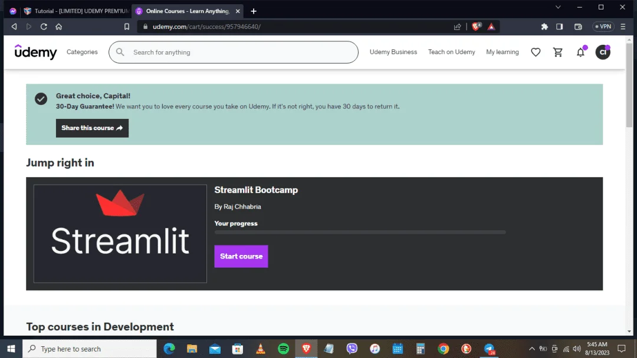Click the search magnifier icon

tap(120, 52)
